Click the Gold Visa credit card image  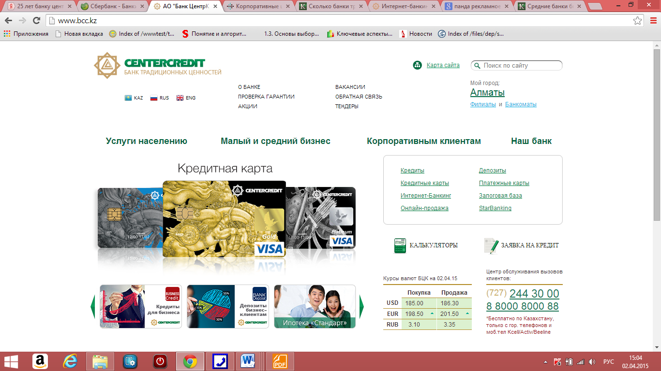[x=224, y=218]
